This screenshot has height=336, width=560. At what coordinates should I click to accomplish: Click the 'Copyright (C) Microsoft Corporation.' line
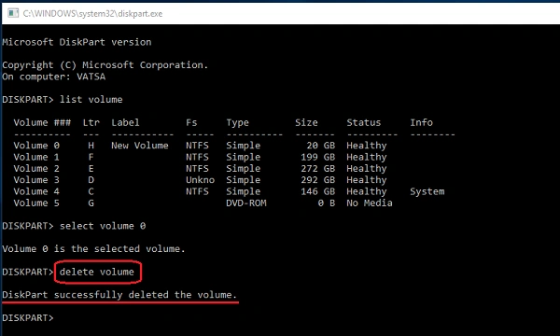105,65
